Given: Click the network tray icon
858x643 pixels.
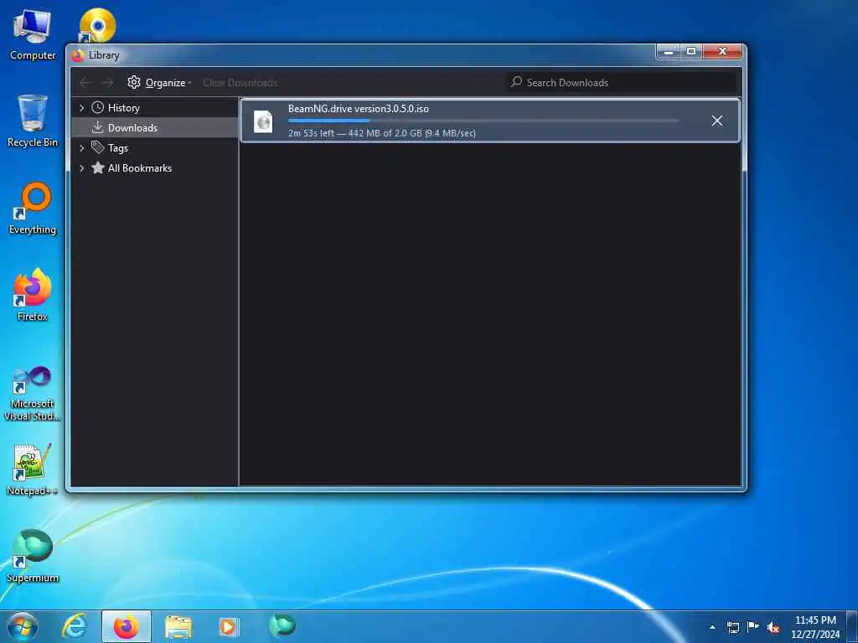Looking at the screenshot, I should coord(733,627).
